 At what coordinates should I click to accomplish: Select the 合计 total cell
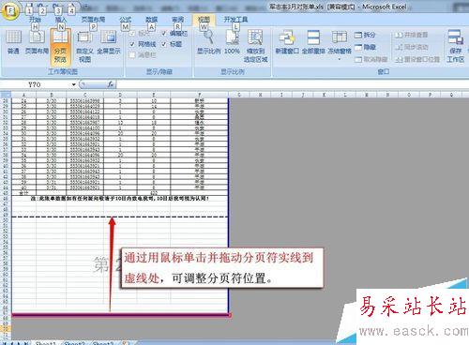point(23,193)
